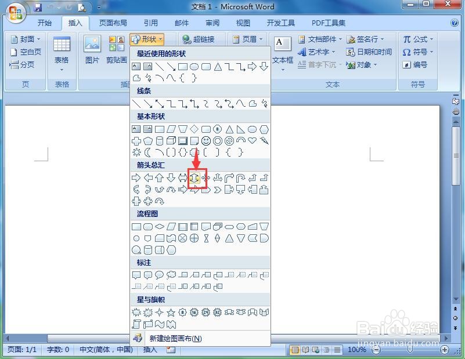
Task: Select the scribble line shape in lines
Action: [x=264, y=104]
